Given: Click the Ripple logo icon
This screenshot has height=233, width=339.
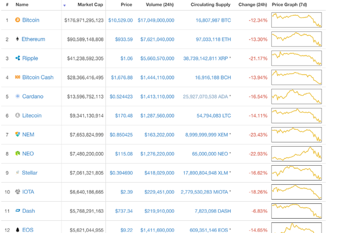Looking at the screenshot, I should point(17,58).
